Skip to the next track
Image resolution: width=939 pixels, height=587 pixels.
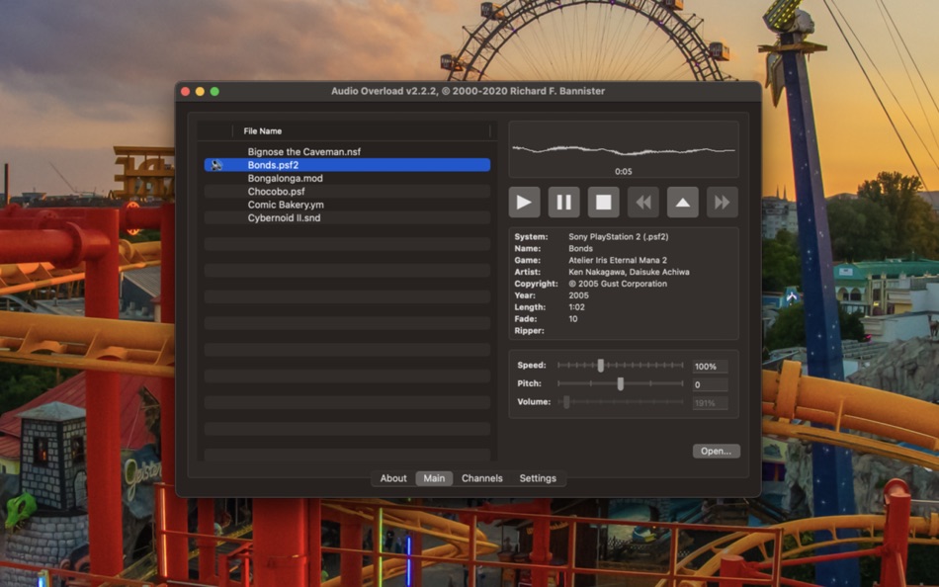pos(722,202)
